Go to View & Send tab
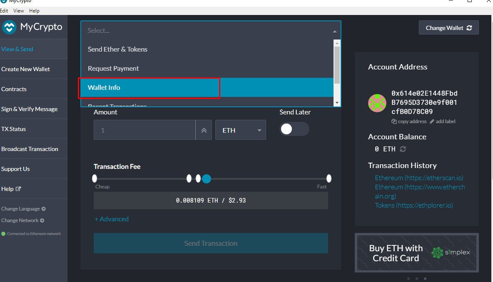This screenshot has height=282, width=493. 34,49
